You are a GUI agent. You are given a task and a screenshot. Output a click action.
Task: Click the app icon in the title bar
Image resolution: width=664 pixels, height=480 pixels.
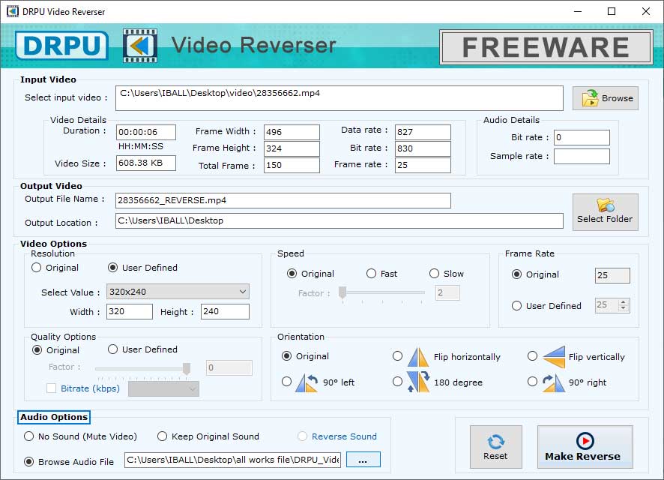click(12, 11)
